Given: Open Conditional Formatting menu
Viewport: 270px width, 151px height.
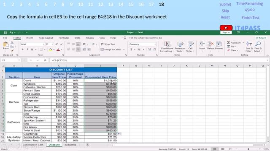Looking at the screenshot, I should tap(167, 47).
